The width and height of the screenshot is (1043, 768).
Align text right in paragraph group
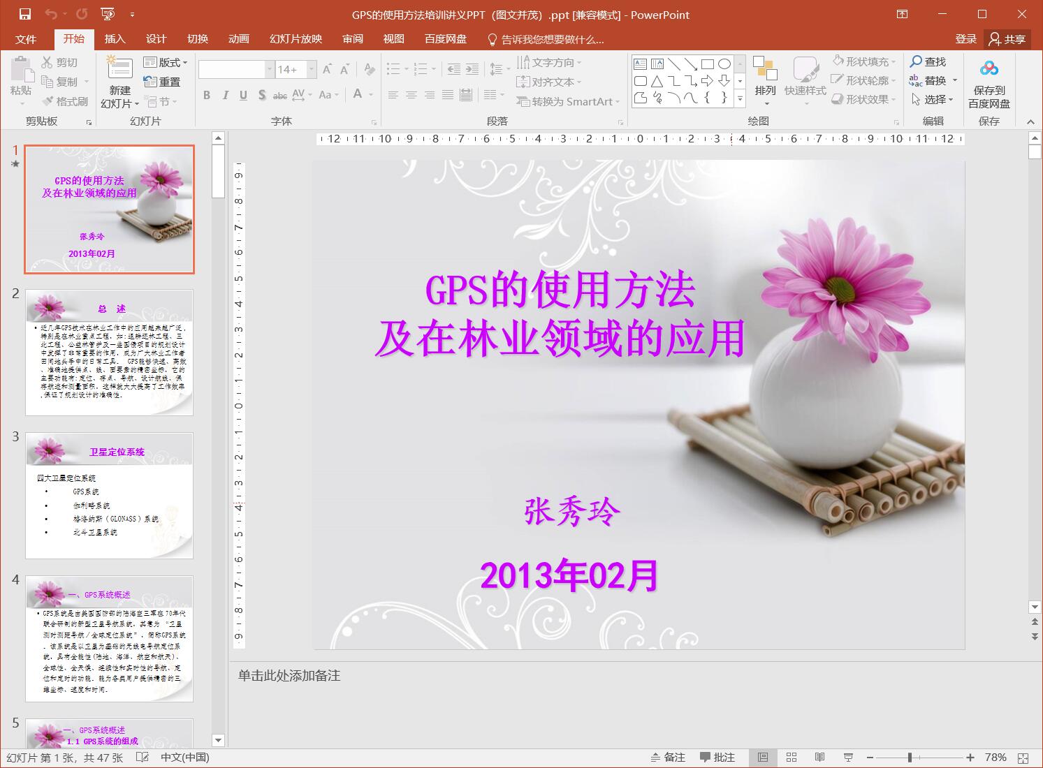(x=430, y=95)
